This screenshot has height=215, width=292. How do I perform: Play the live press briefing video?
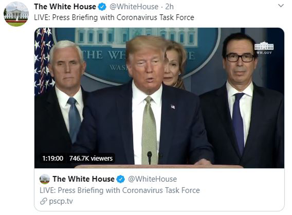click(x=159, y=98)
